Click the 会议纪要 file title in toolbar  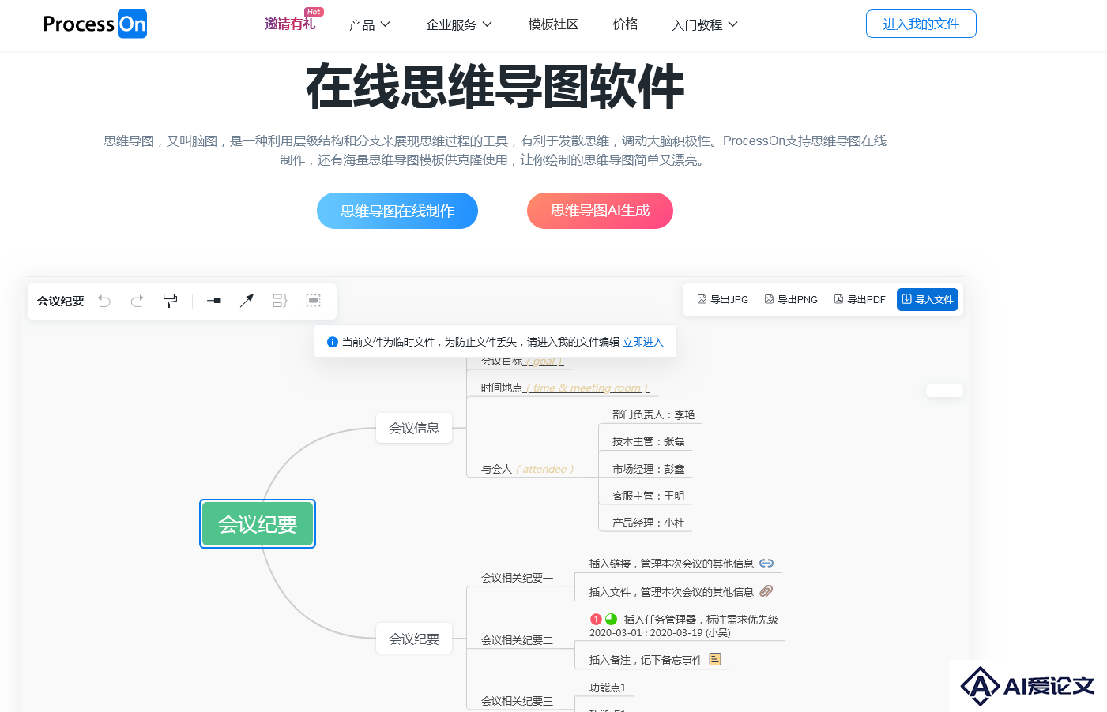click(x=61, y=301)
